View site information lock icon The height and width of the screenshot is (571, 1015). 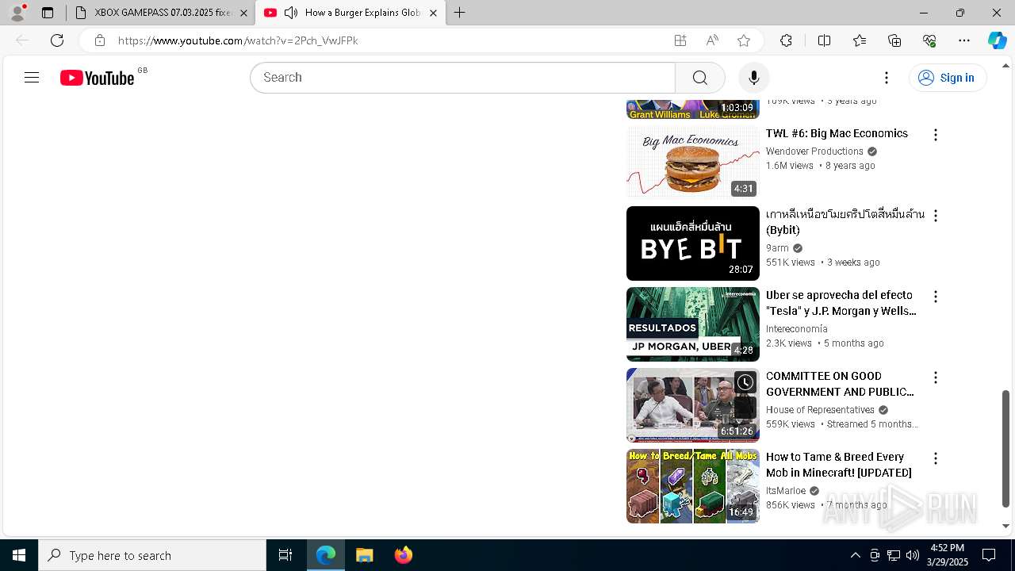coord(99,40)
